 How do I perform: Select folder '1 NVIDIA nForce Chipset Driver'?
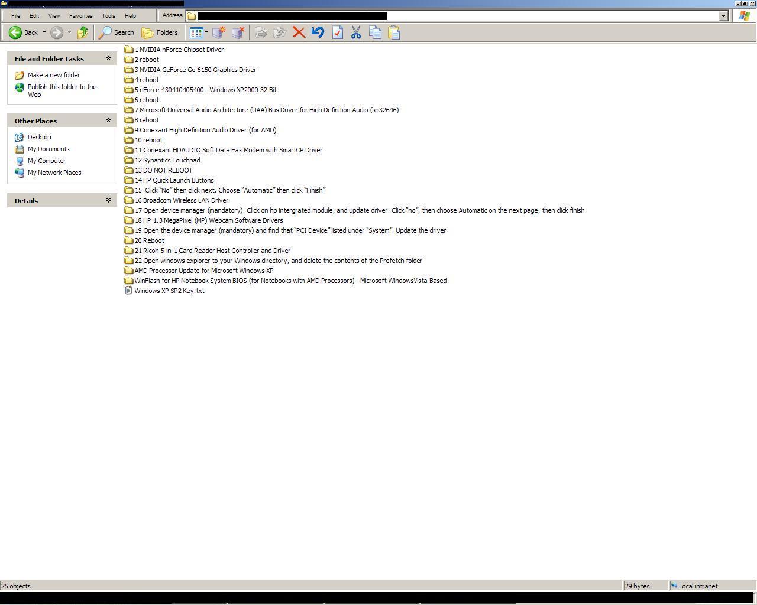[x=174, y=50]
